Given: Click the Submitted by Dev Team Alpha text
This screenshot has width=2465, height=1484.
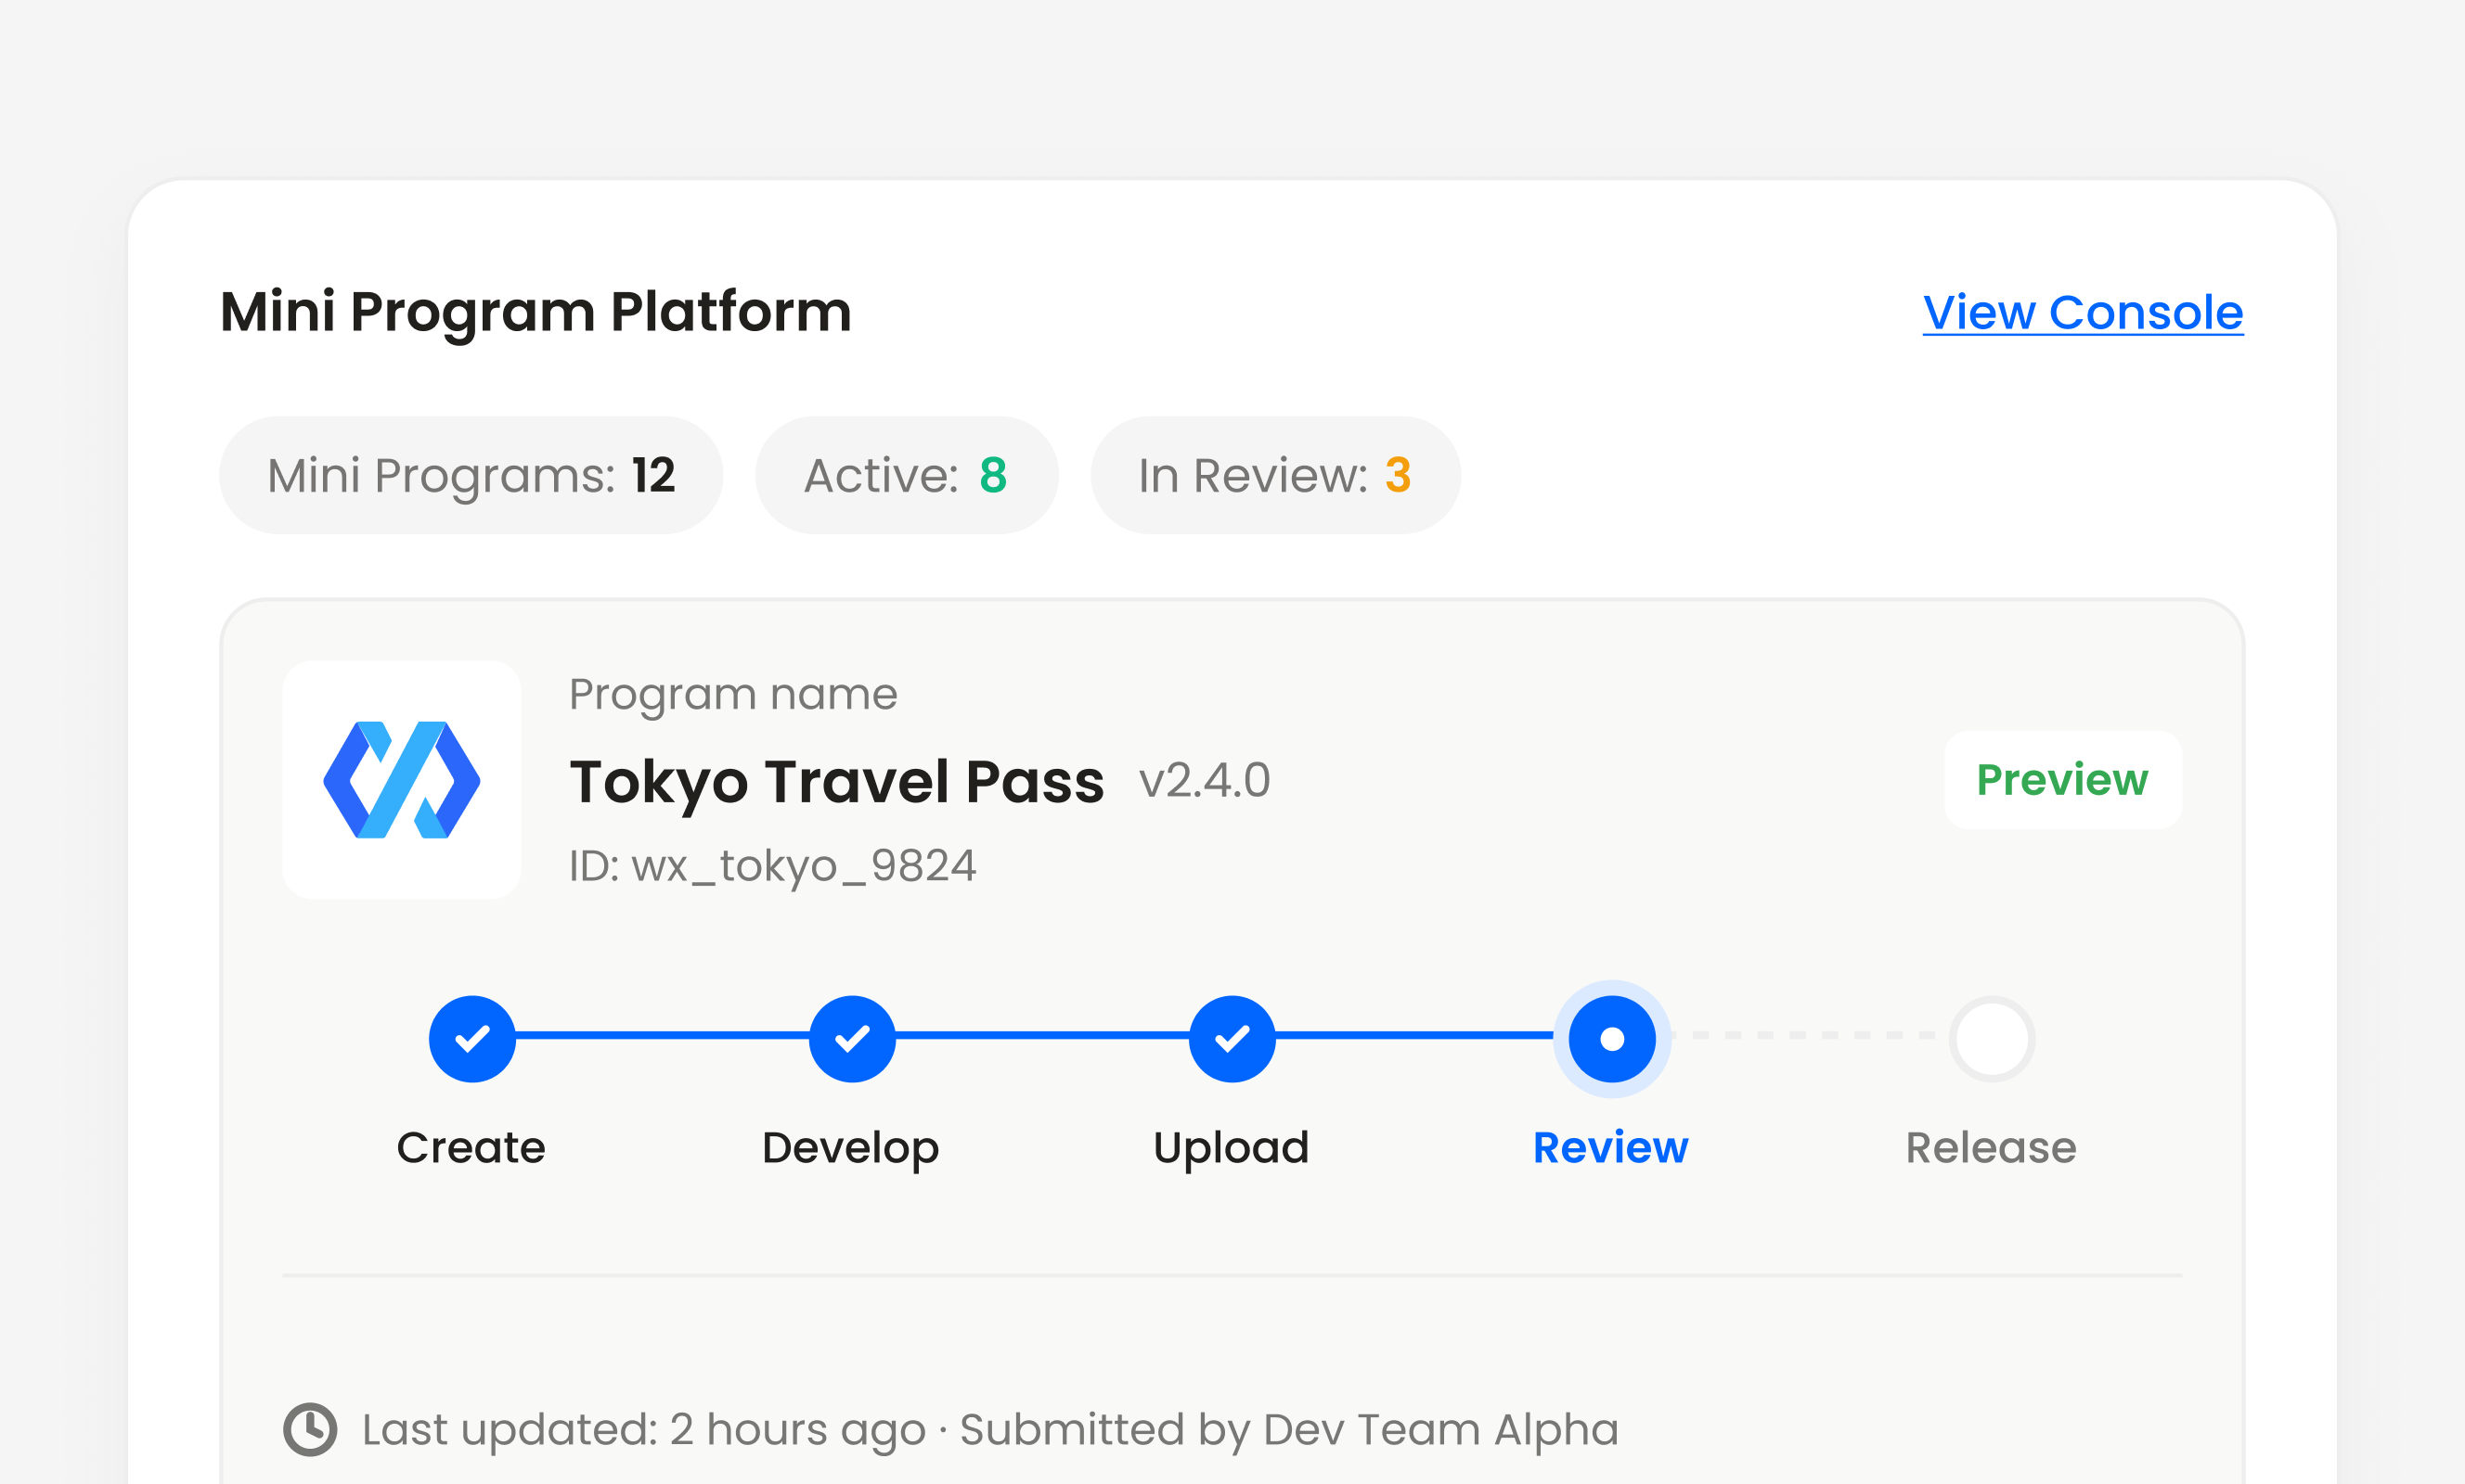Looking at the screenshot, I should click(x=1288, y=1431).
